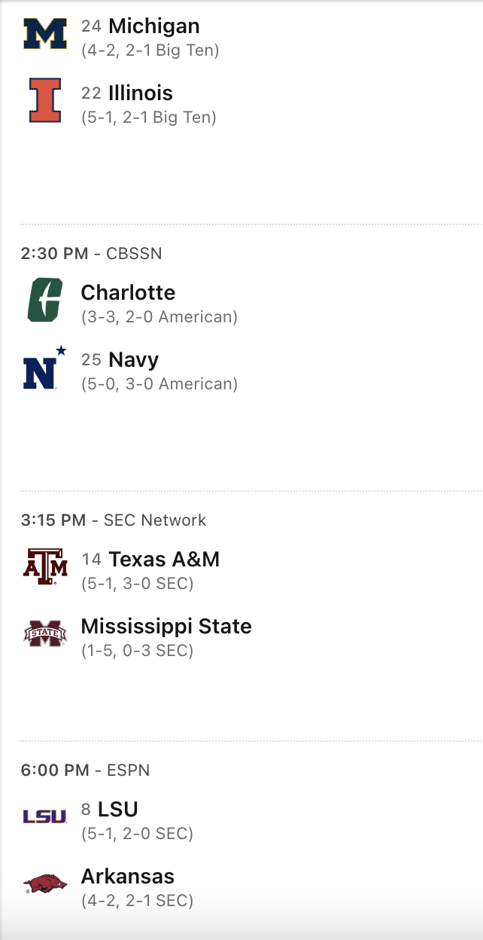Image resolution: width=483 pixels, height=940 pixels.
Task: Open the Illinois team name link
Action: pos(140,93)
